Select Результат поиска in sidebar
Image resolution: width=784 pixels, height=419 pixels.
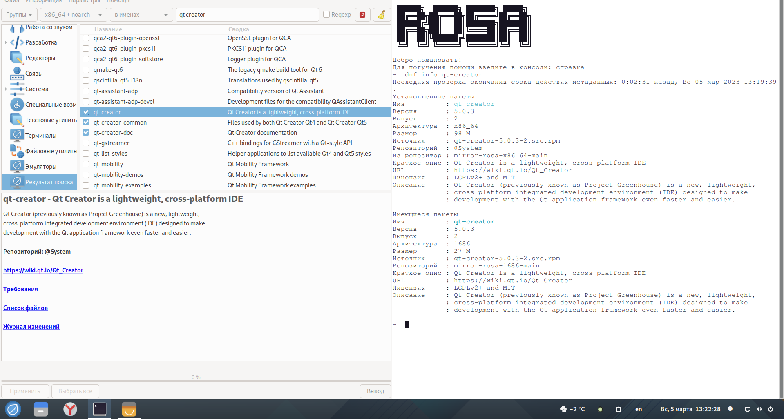point(49,182)
